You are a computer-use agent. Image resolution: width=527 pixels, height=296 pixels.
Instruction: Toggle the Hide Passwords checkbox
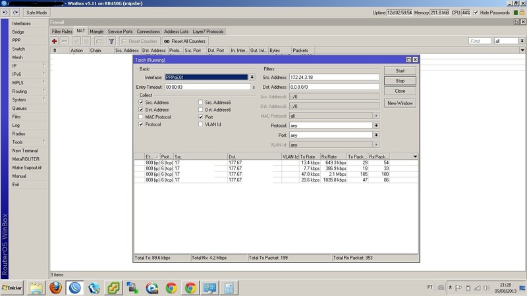(477, 12)
